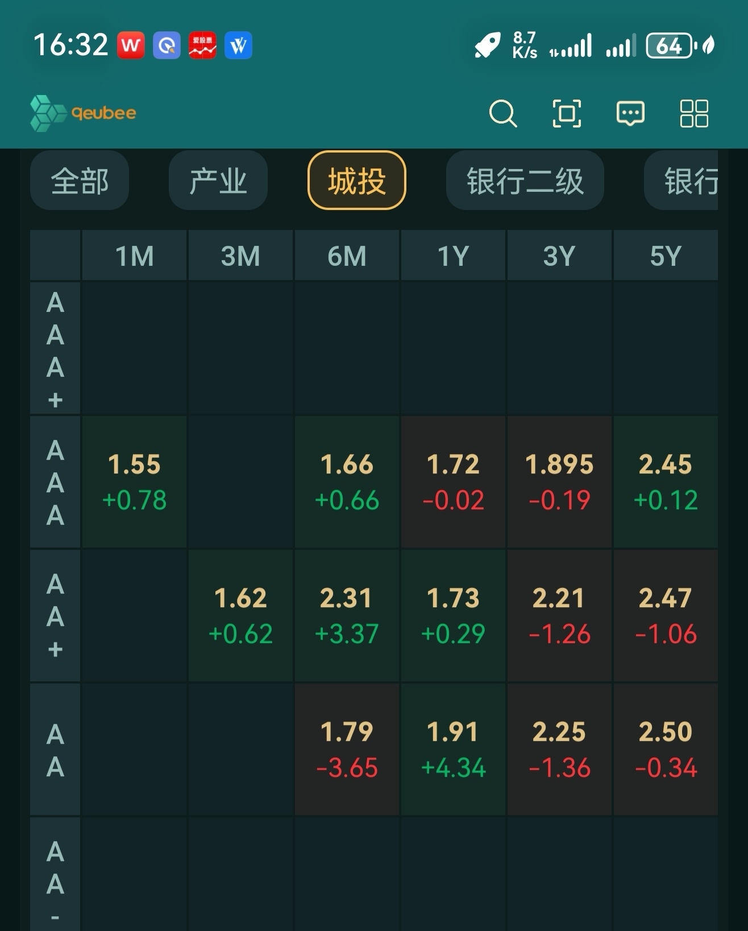The image size is (748, 931).
Task: Tap the Qeubee logo
Action: (84, 113)
